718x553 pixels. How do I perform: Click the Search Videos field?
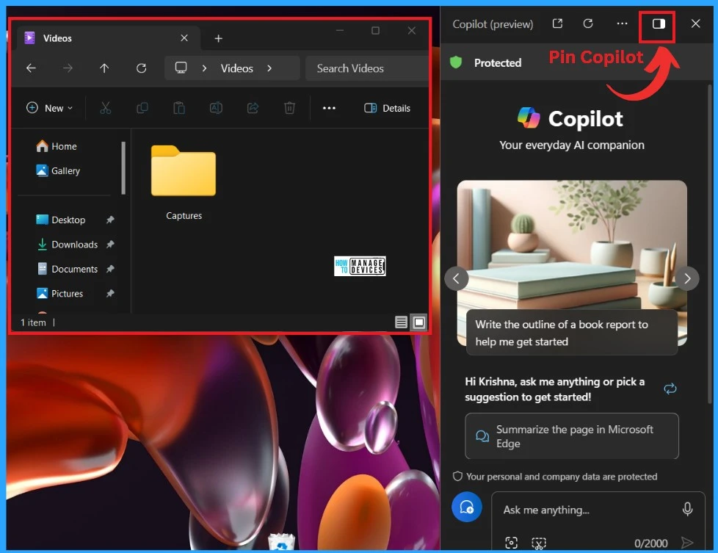click(367, 68)
